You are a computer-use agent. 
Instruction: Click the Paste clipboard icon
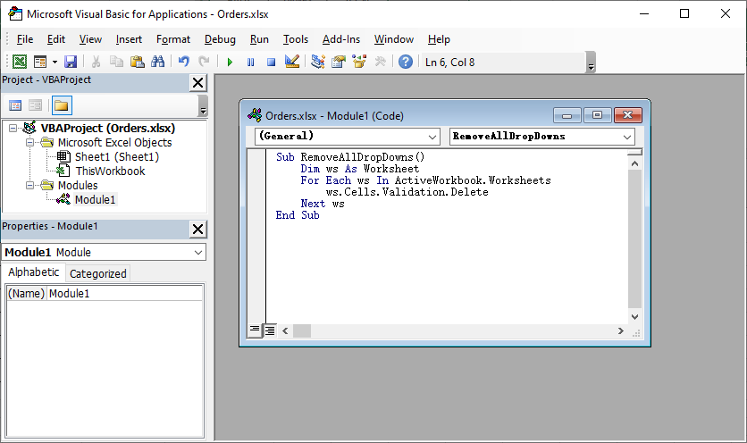coord(138,62)
